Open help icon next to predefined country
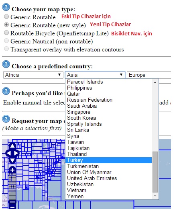175x209 pixels. (6, 64)
